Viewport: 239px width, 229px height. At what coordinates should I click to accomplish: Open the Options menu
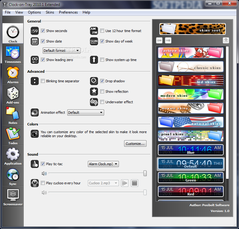[x=34, y=12]
